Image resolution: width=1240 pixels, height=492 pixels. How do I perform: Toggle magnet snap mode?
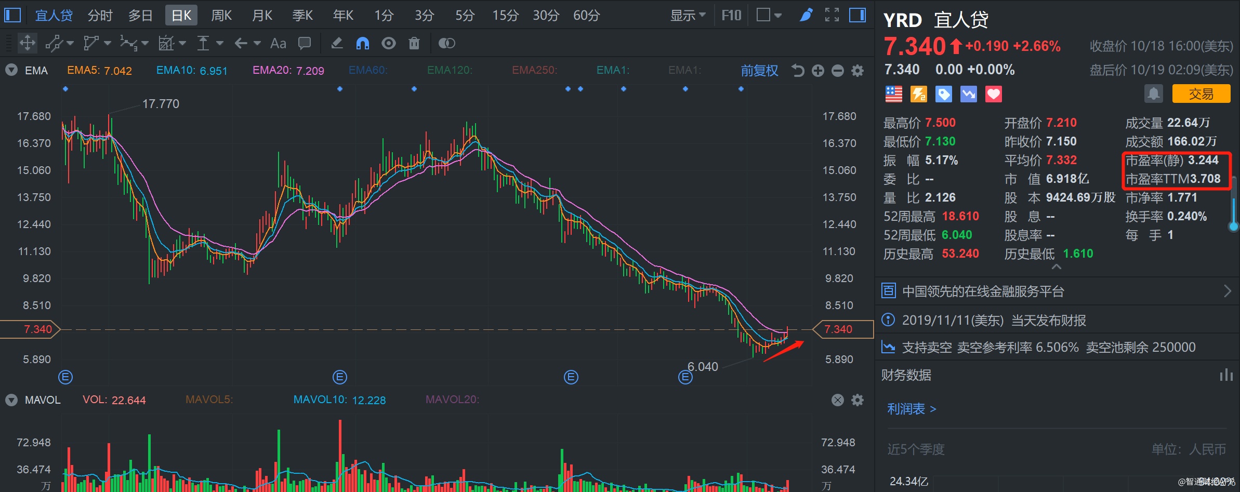pos(363,43)
